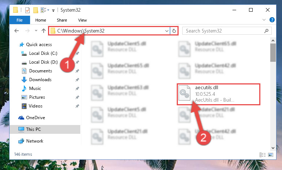Unpin Downloads from Quick access

77,80
